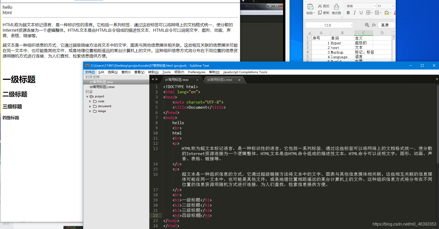439x229 pixels.
Task: Click the image folder icon in sidebar
Action: click(x=95, y=111)
